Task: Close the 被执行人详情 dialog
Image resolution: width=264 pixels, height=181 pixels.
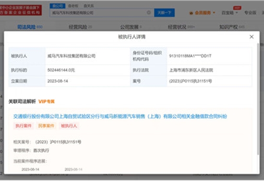Action: pyautogui.click(x=252, y=37)
